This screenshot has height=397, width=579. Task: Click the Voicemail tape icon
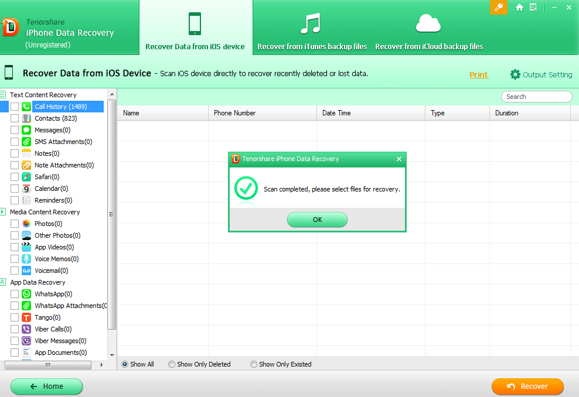(26, 271)
